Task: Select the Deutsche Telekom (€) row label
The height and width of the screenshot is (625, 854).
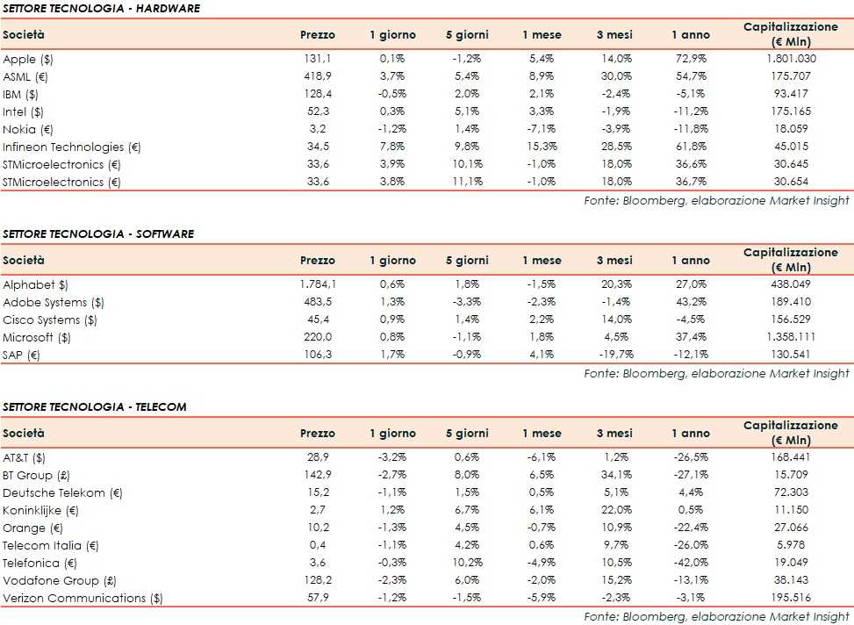Action: pyautogui.click(x=55, y=493)
